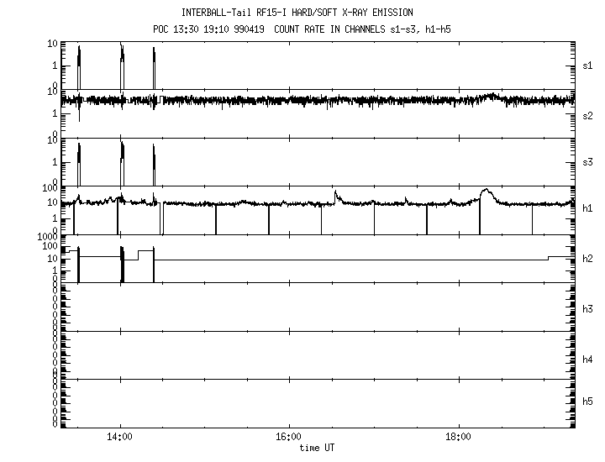This screenshot has width=605, height=462.
Task: Click the INTERBALL-Tail plot title text
Action: pyautogui.click(x=297, y=13)
